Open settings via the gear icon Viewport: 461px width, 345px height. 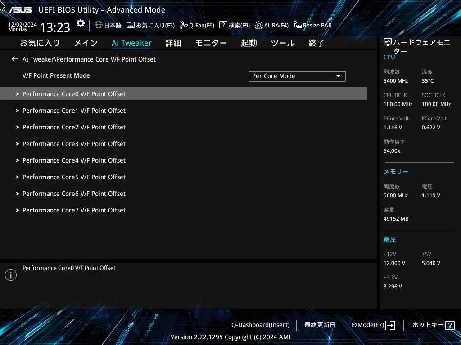point(80,23)
